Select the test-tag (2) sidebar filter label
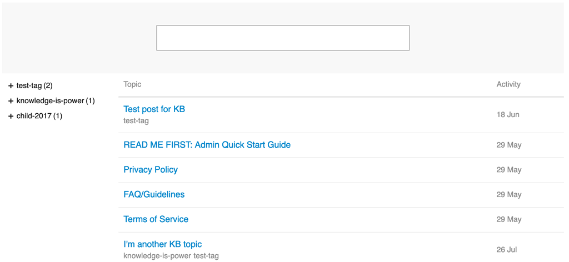Image resolution: width=569 pixels, height=262 pixels. (x=34, y=85)
